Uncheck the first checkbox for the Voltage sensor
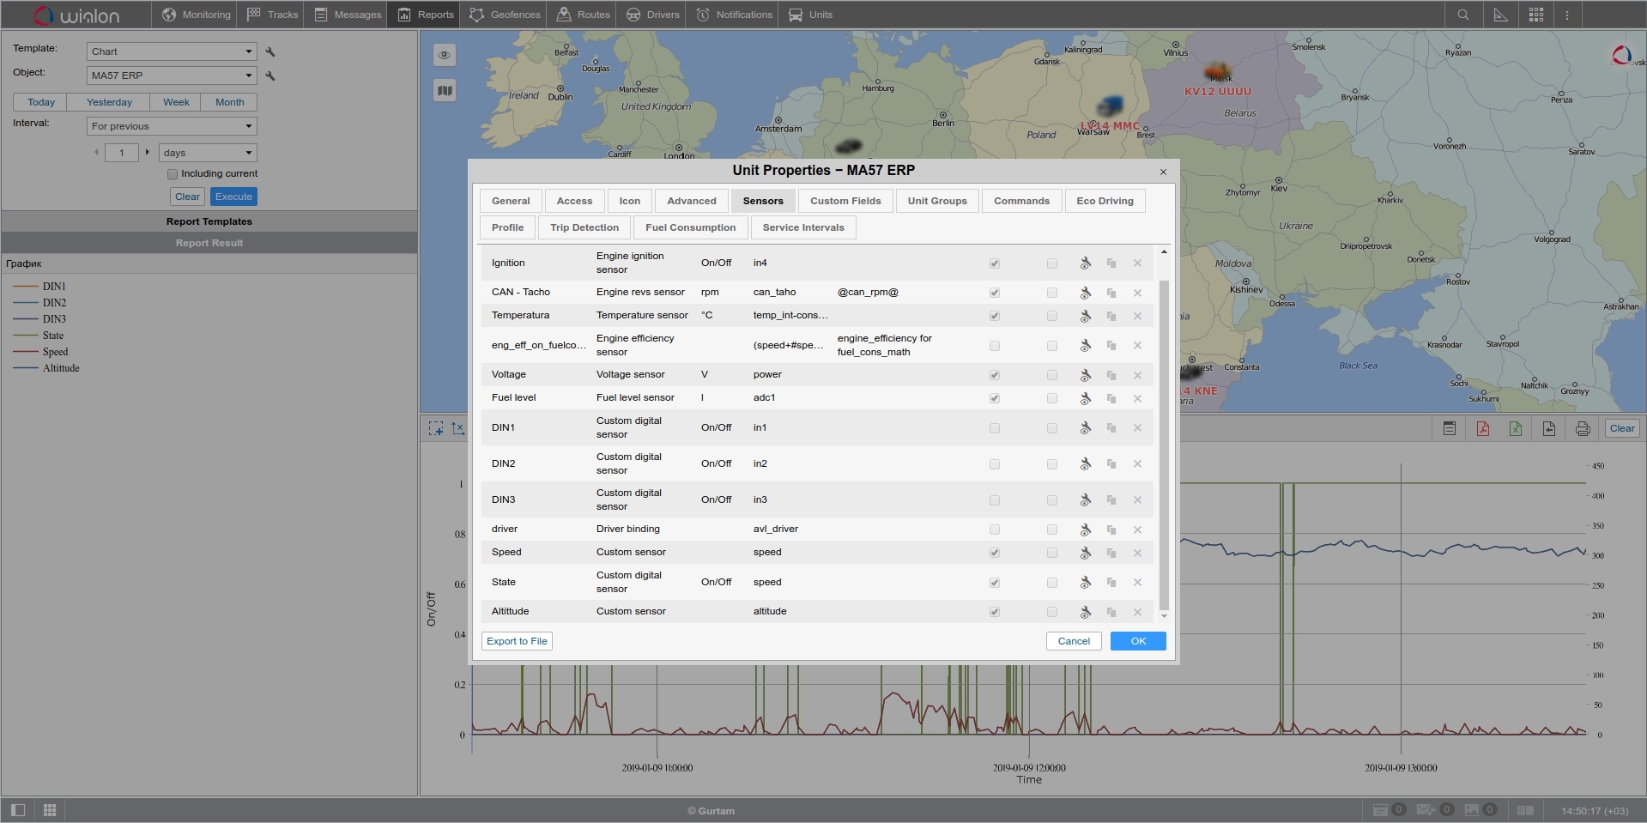Image resolution: width=1647 pixels, height=823 pixels. click(x=995, y=375)
